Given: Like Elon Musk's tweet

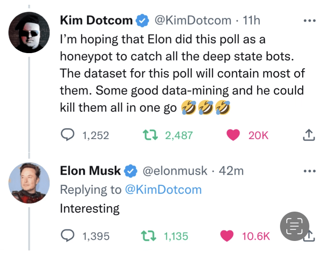Looking at the screenshot, I should (227, 236).
